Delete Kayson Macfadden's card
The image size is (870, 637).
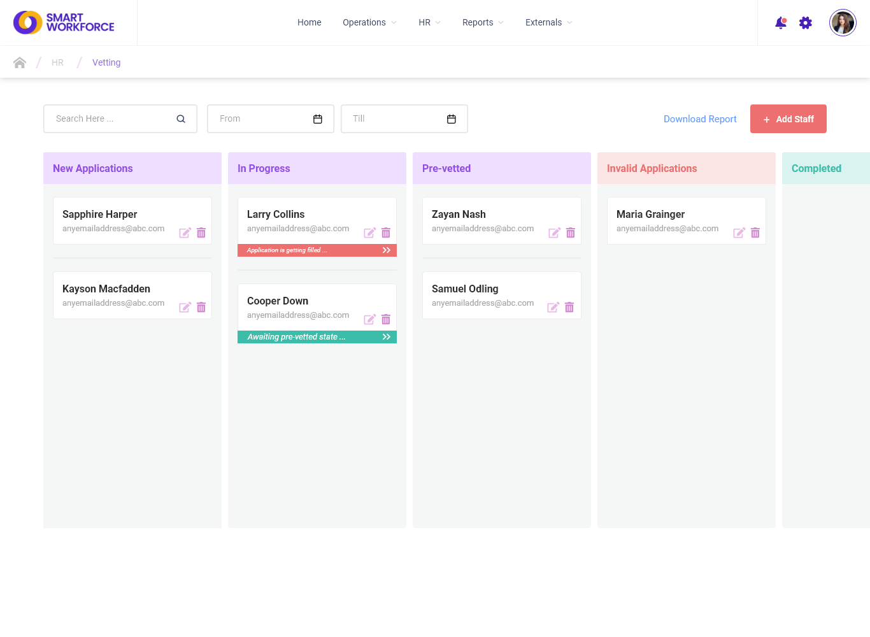(201, 307)
